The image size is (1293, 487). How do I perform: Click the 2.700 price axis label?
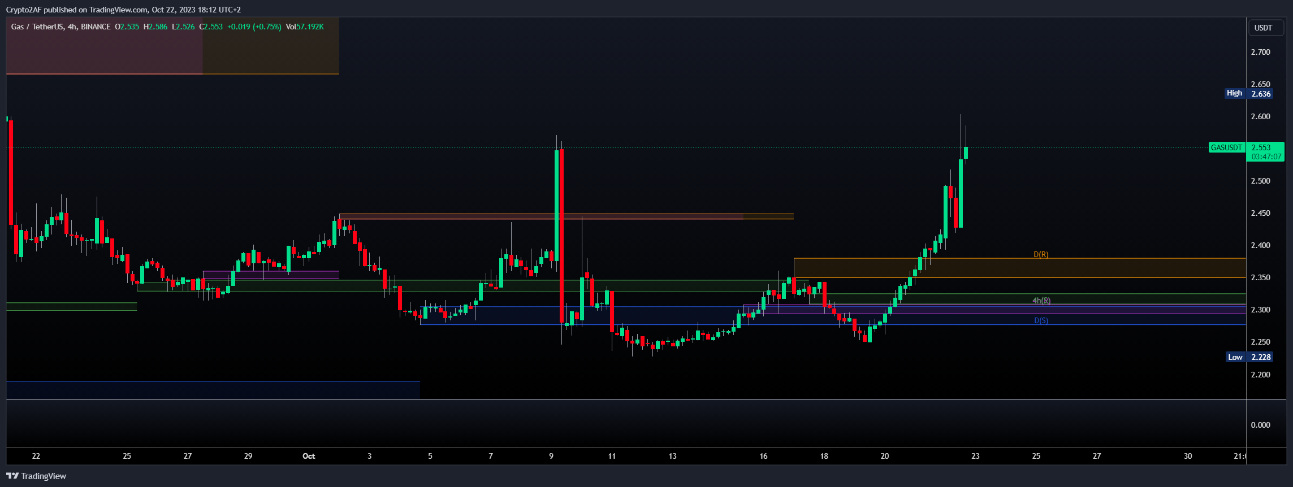pyautogui.click(x=1261, y=52)
